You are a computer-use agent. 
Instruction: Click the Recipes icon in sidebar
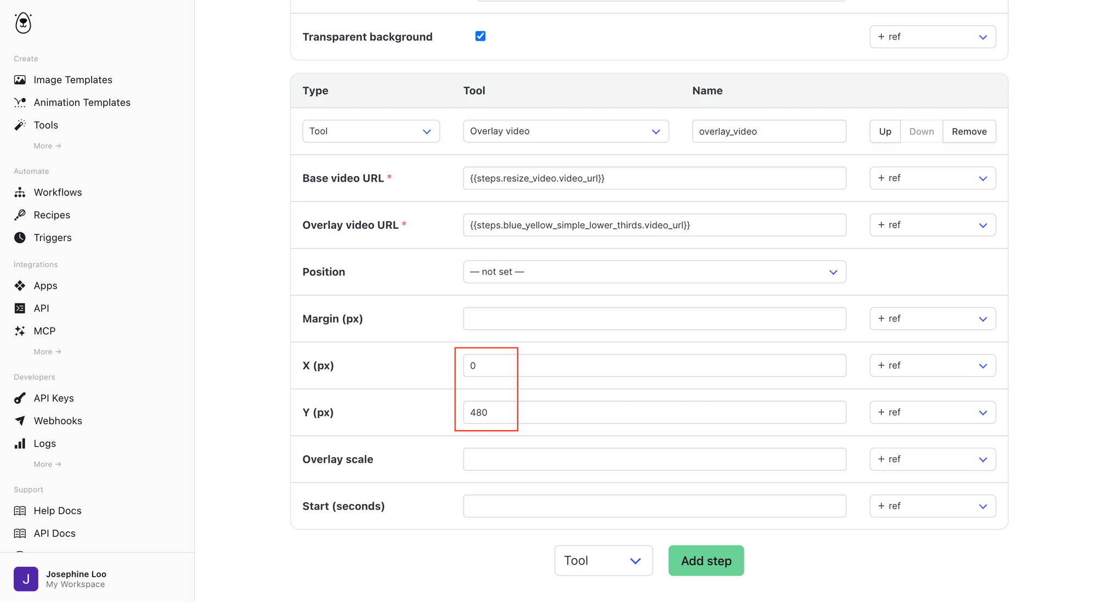20,215
